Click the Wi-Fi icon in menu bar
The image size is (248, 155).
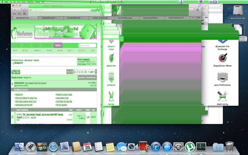point(201,2)
